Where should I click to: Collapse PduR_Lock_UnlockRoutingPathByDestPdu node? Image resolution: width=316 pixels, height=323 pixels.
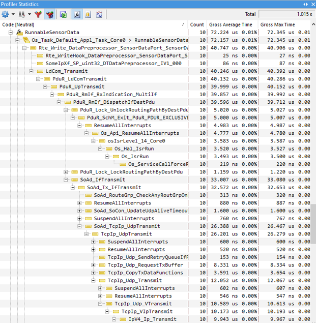point(66,110)
